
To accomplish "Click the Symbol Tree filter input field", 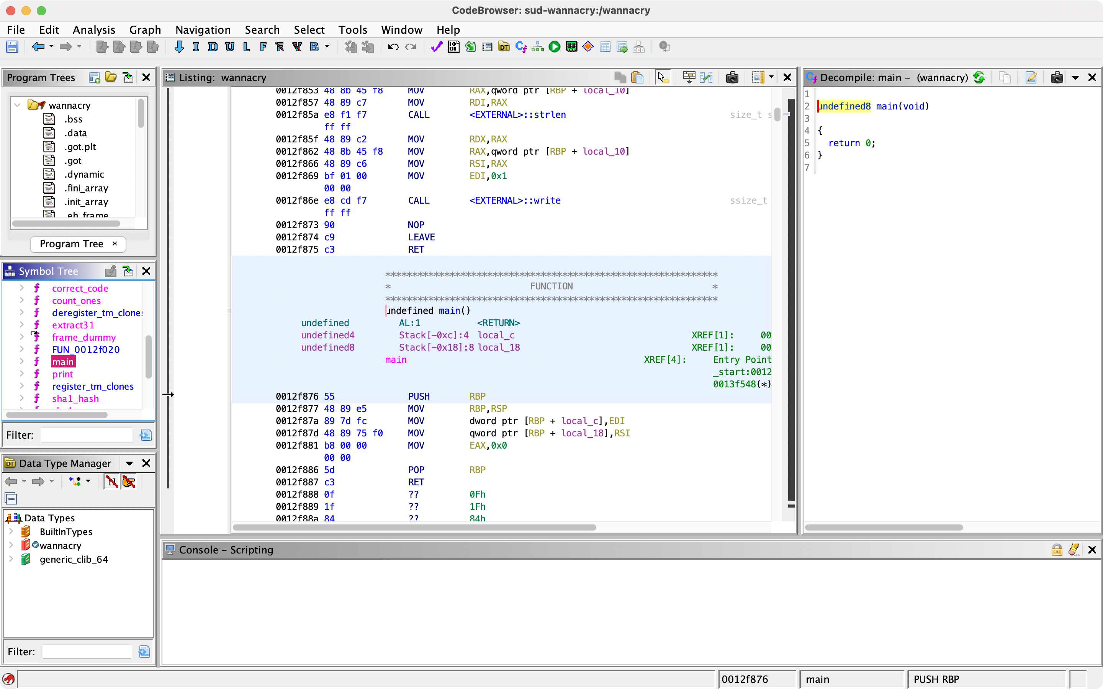I will (87, 435).
